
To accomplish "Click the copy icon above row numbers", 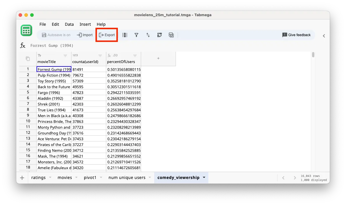I will [27, 58].
